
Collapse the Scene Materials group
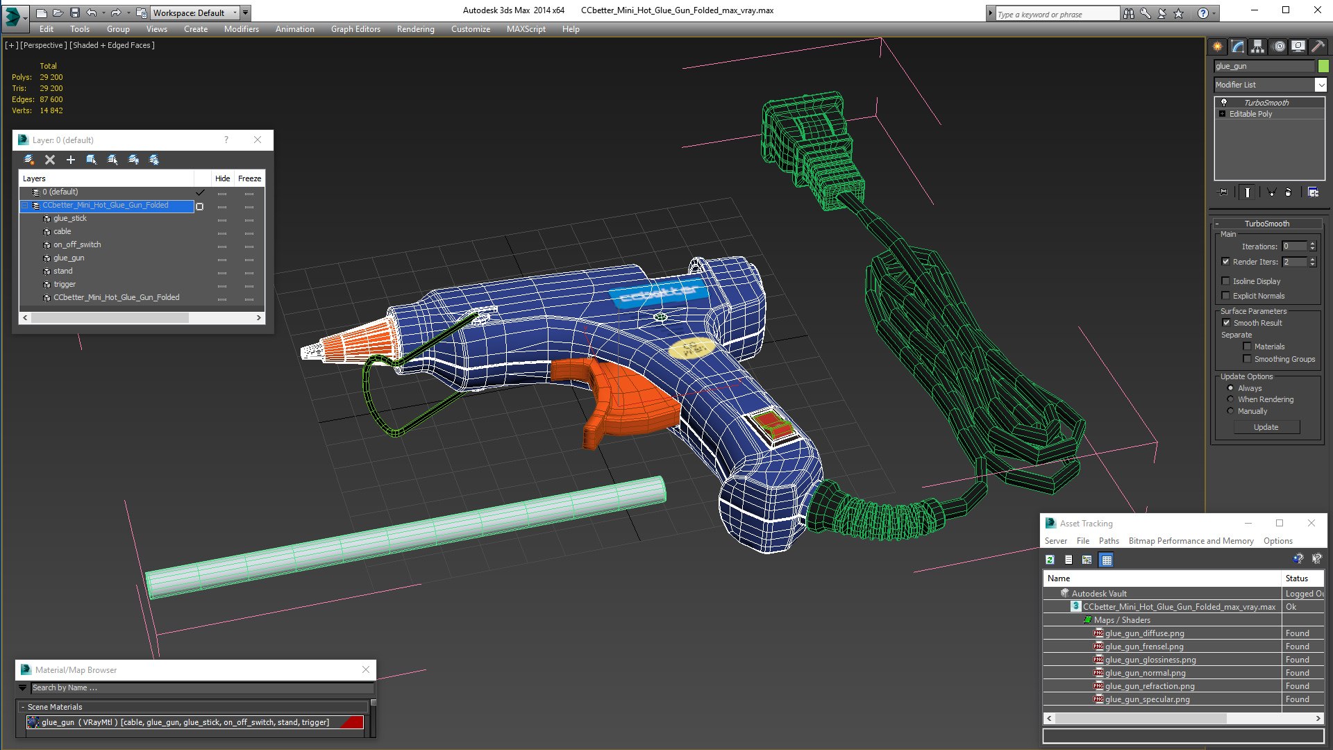23,707
